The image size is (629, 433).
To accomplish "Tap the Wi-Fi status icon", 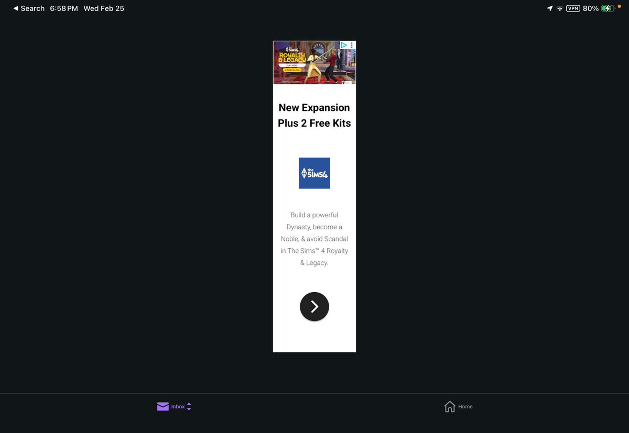I will pyautogui.click(x=560, y=8).
